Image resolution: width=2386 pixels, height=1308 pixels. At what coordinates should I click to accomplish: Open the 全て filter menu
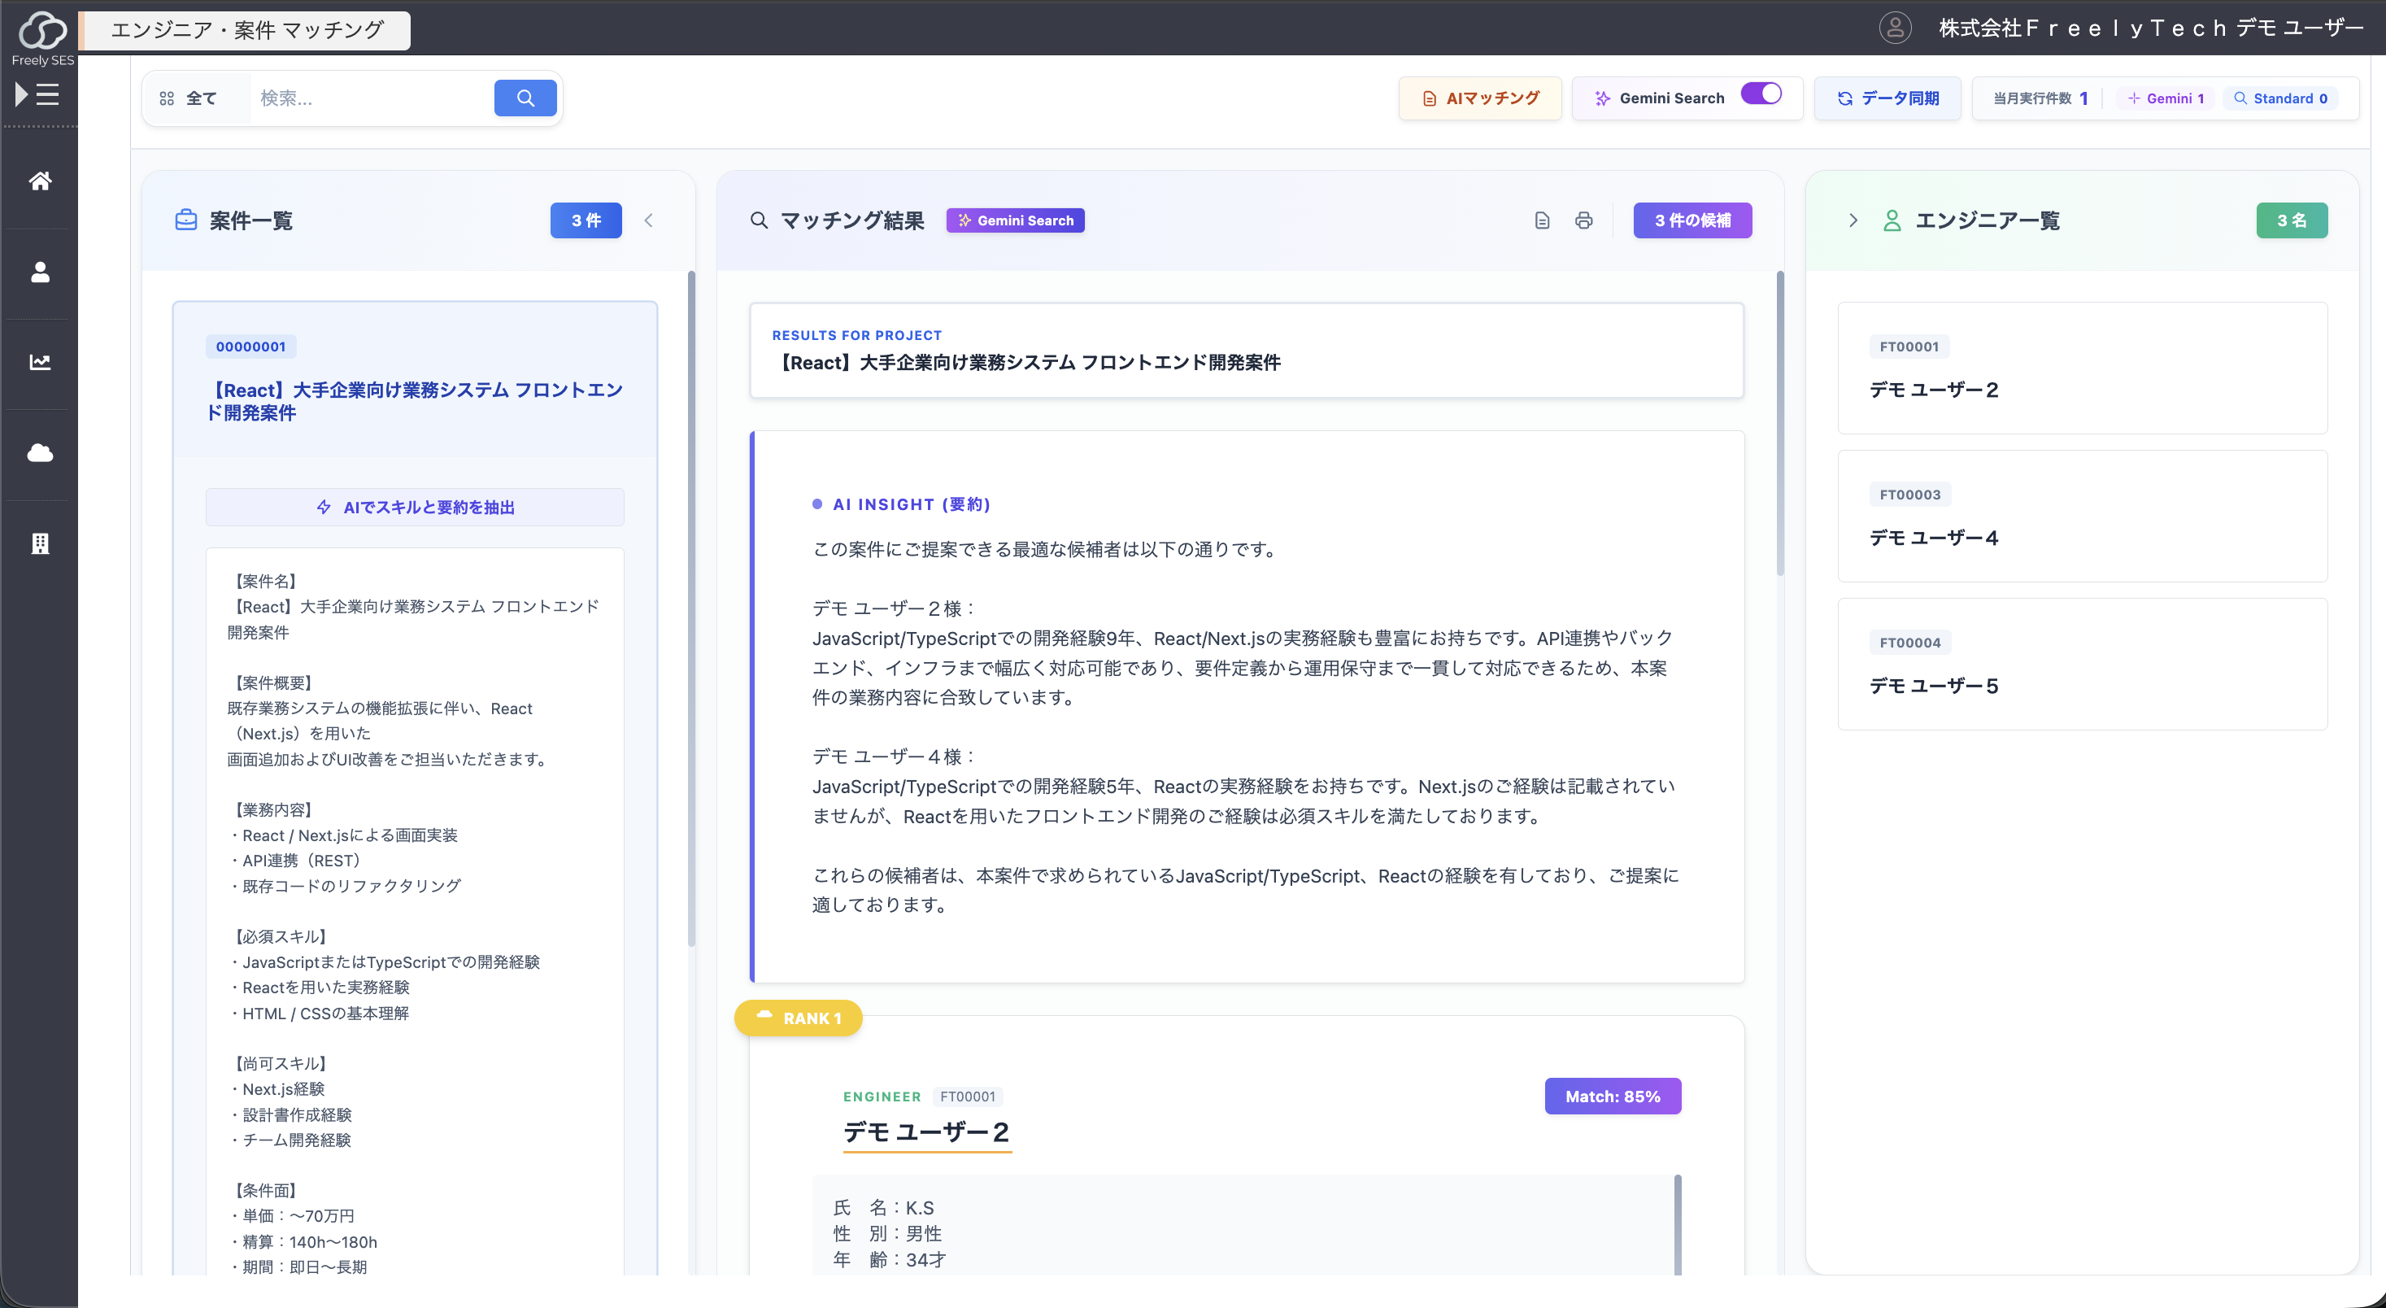(x=202, y=98)
